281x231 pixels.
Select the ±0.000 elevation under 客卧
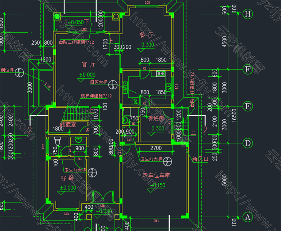point(68,187)
